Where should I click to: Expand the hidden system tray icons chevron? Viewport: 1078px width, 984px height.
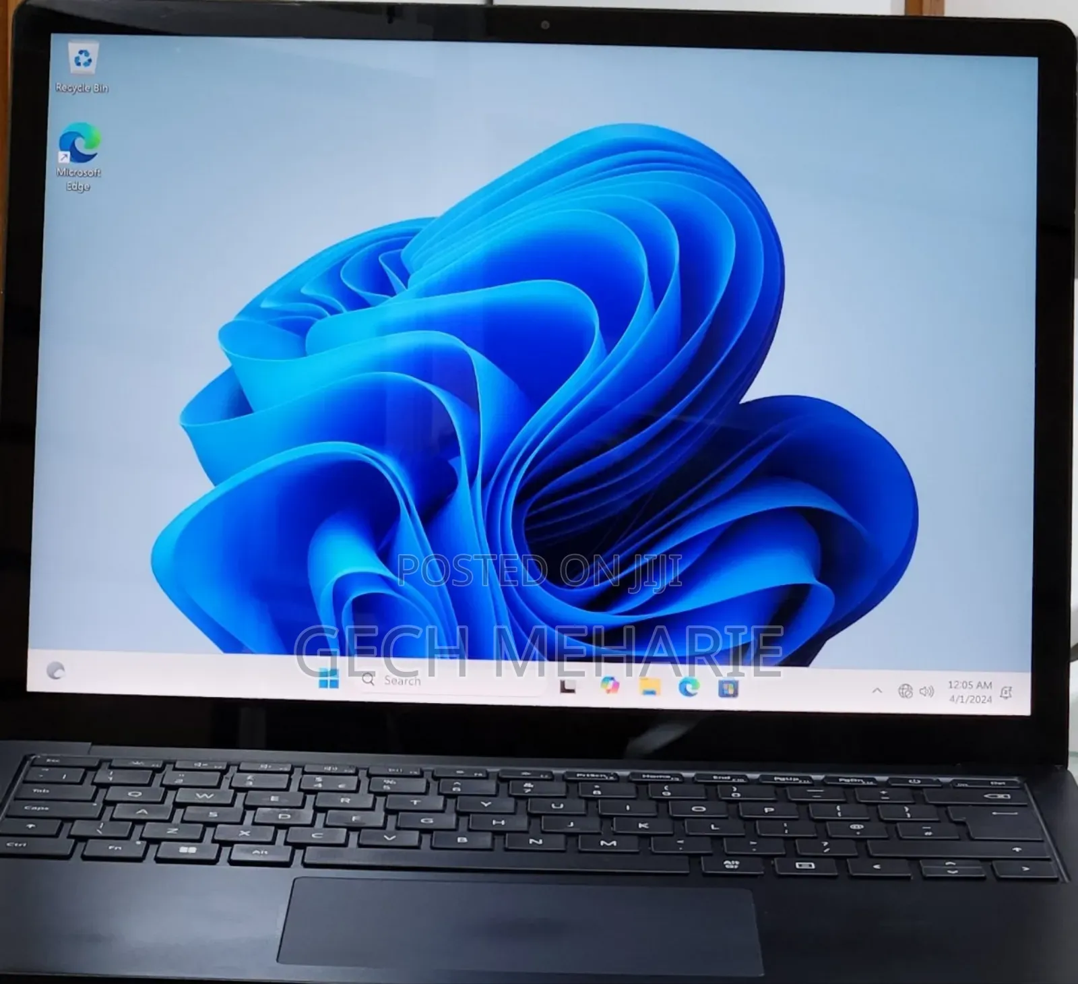pos(877,689)
